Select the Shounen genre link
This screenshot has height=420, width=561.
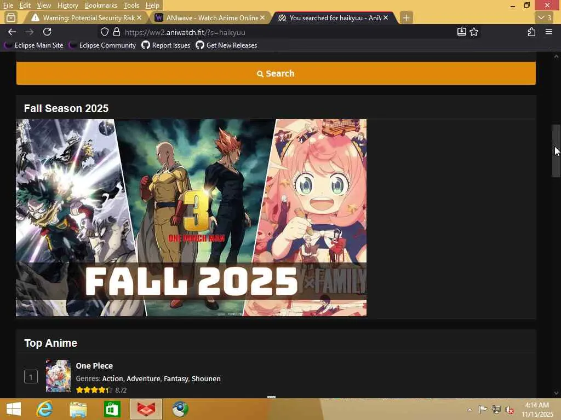(x=206, y=378)
